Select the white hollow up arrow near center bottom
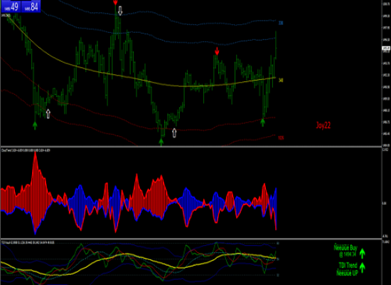The image size is (391, 285). [x=174, y=133]
